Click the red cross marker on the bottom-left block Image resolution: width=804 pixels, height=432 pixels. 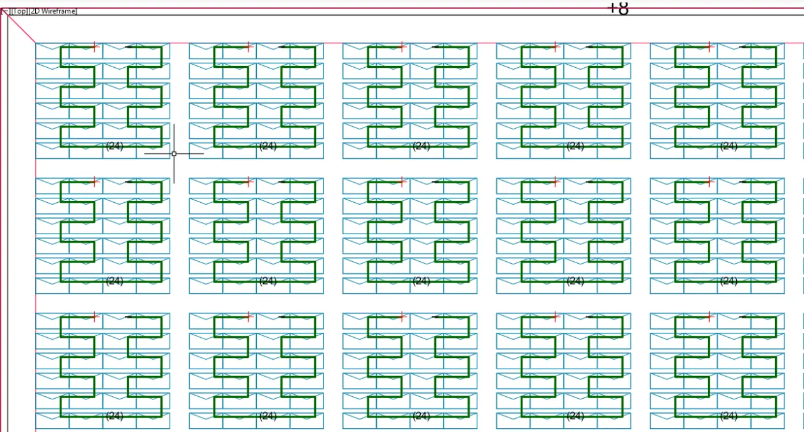(94, 316)
